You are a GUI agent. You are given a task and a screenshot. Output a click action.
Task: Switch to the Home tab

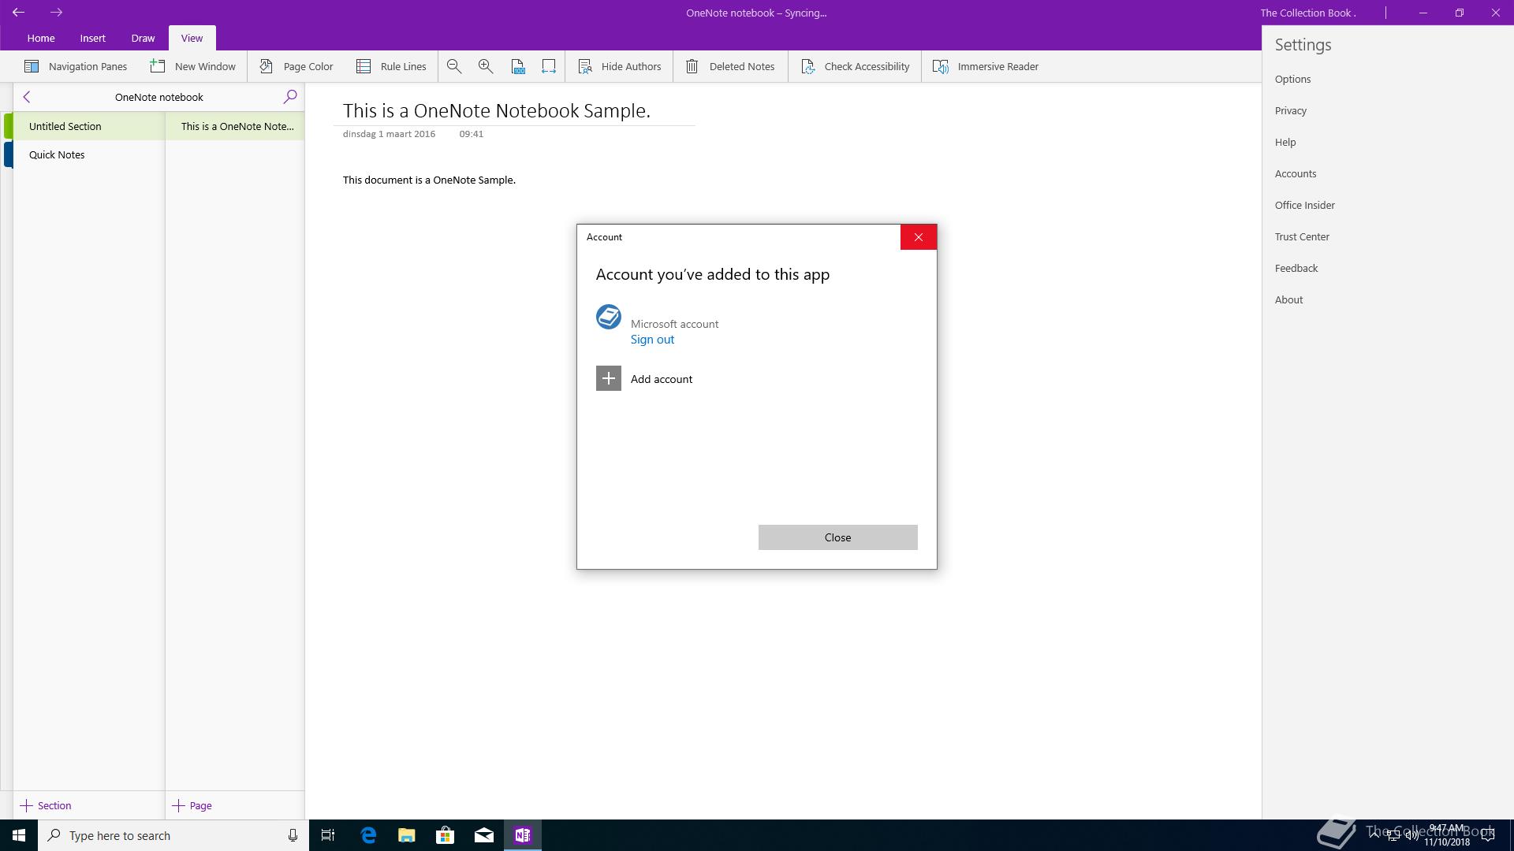[41, 38]
